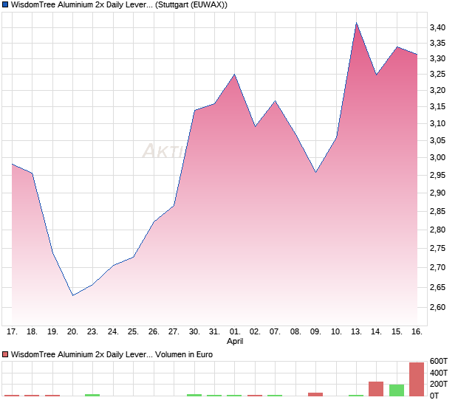Click the tallest red volume bar
Image resolution: width=458 pixels, height=403 pixels.
pyautogui.click(x=417, y=379)
